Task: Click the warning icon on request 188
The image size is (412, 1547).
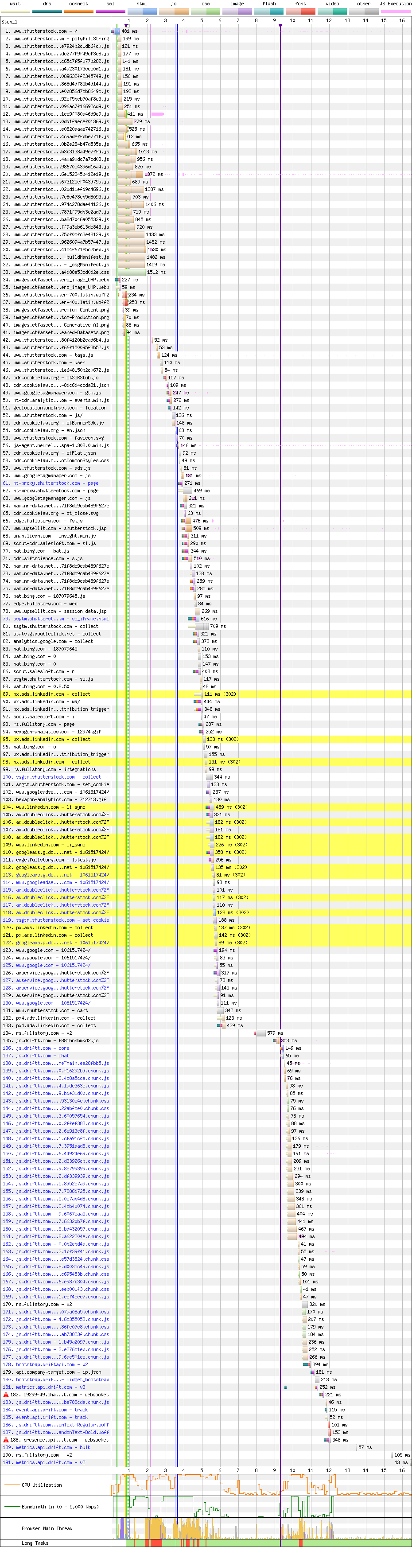Action: (x=6, y=1439)
